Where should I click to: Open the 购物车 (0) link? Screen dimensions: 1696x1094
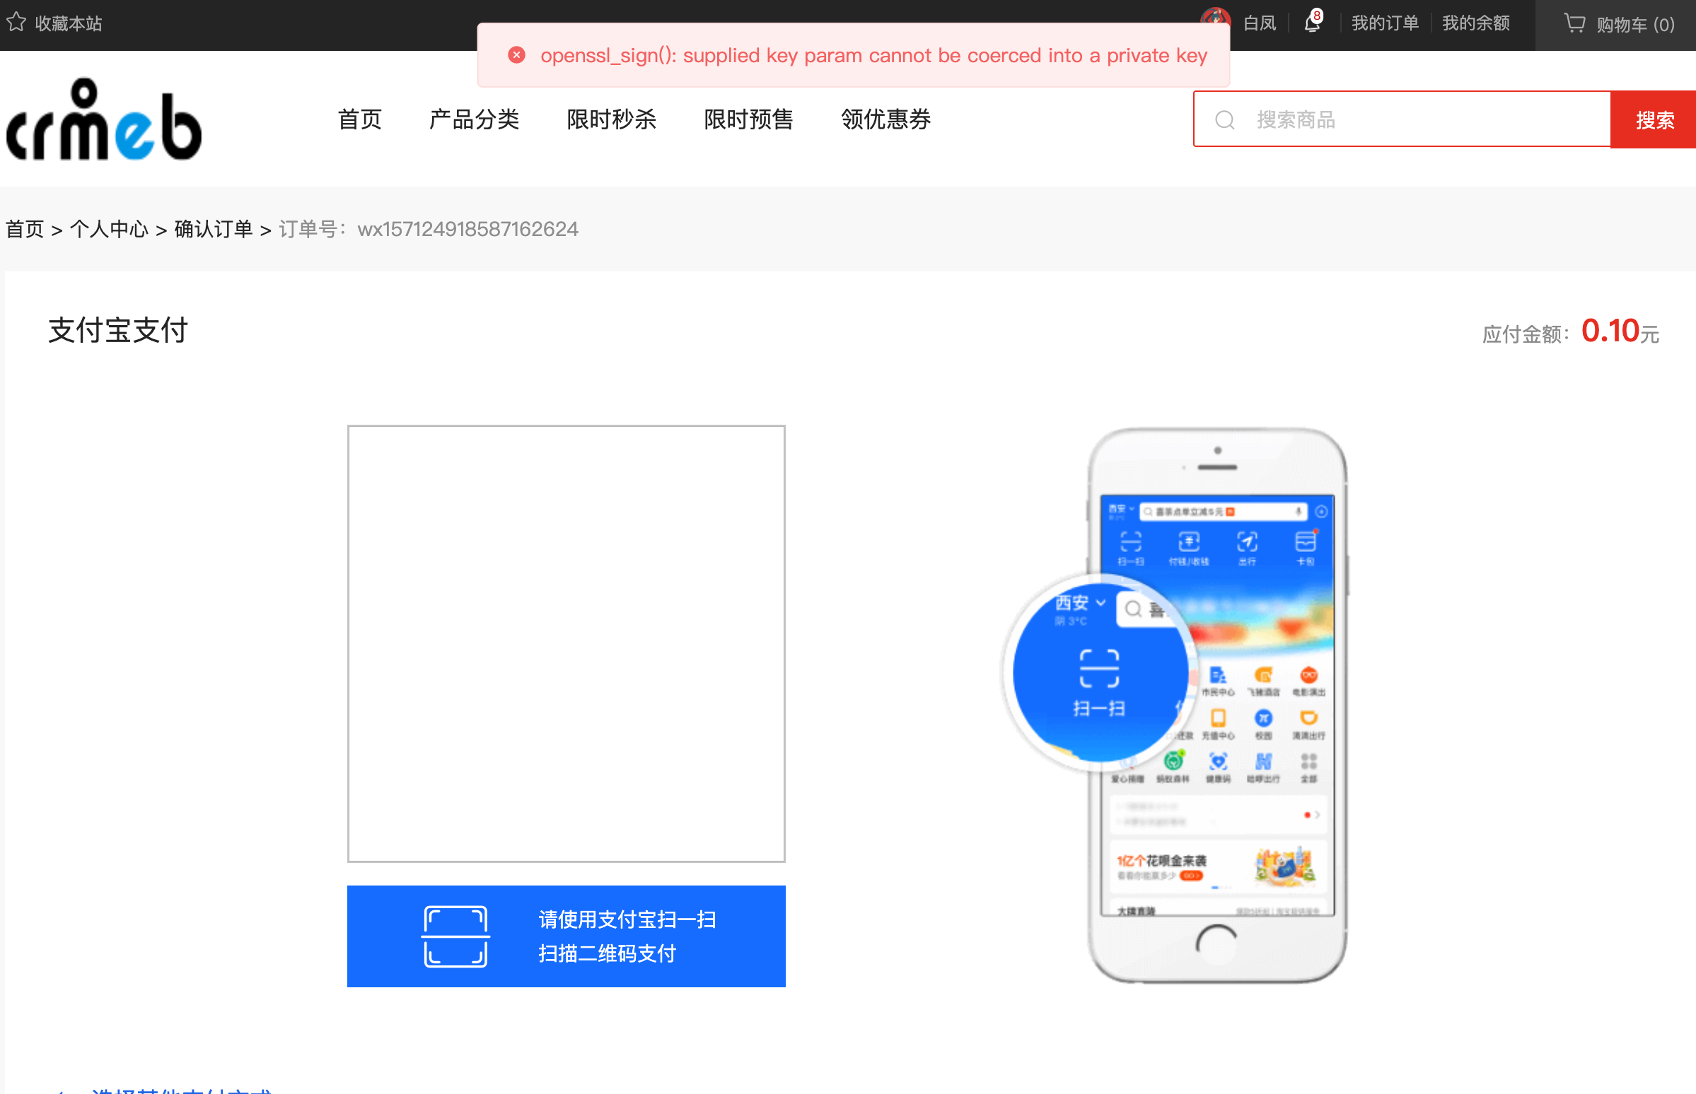click(1636, 25)
